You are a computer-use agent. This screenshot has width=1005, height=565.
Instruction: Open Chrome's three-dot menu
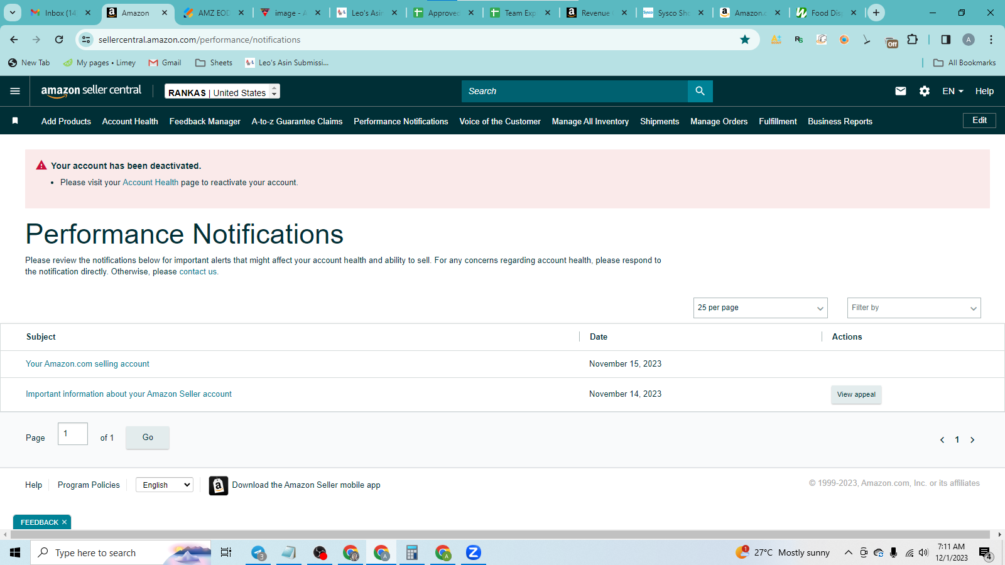tap(991, 40)
